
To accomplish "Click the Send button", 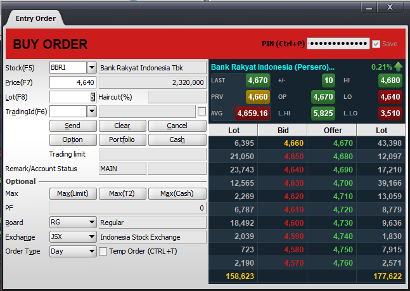I will tap(73, 126).
